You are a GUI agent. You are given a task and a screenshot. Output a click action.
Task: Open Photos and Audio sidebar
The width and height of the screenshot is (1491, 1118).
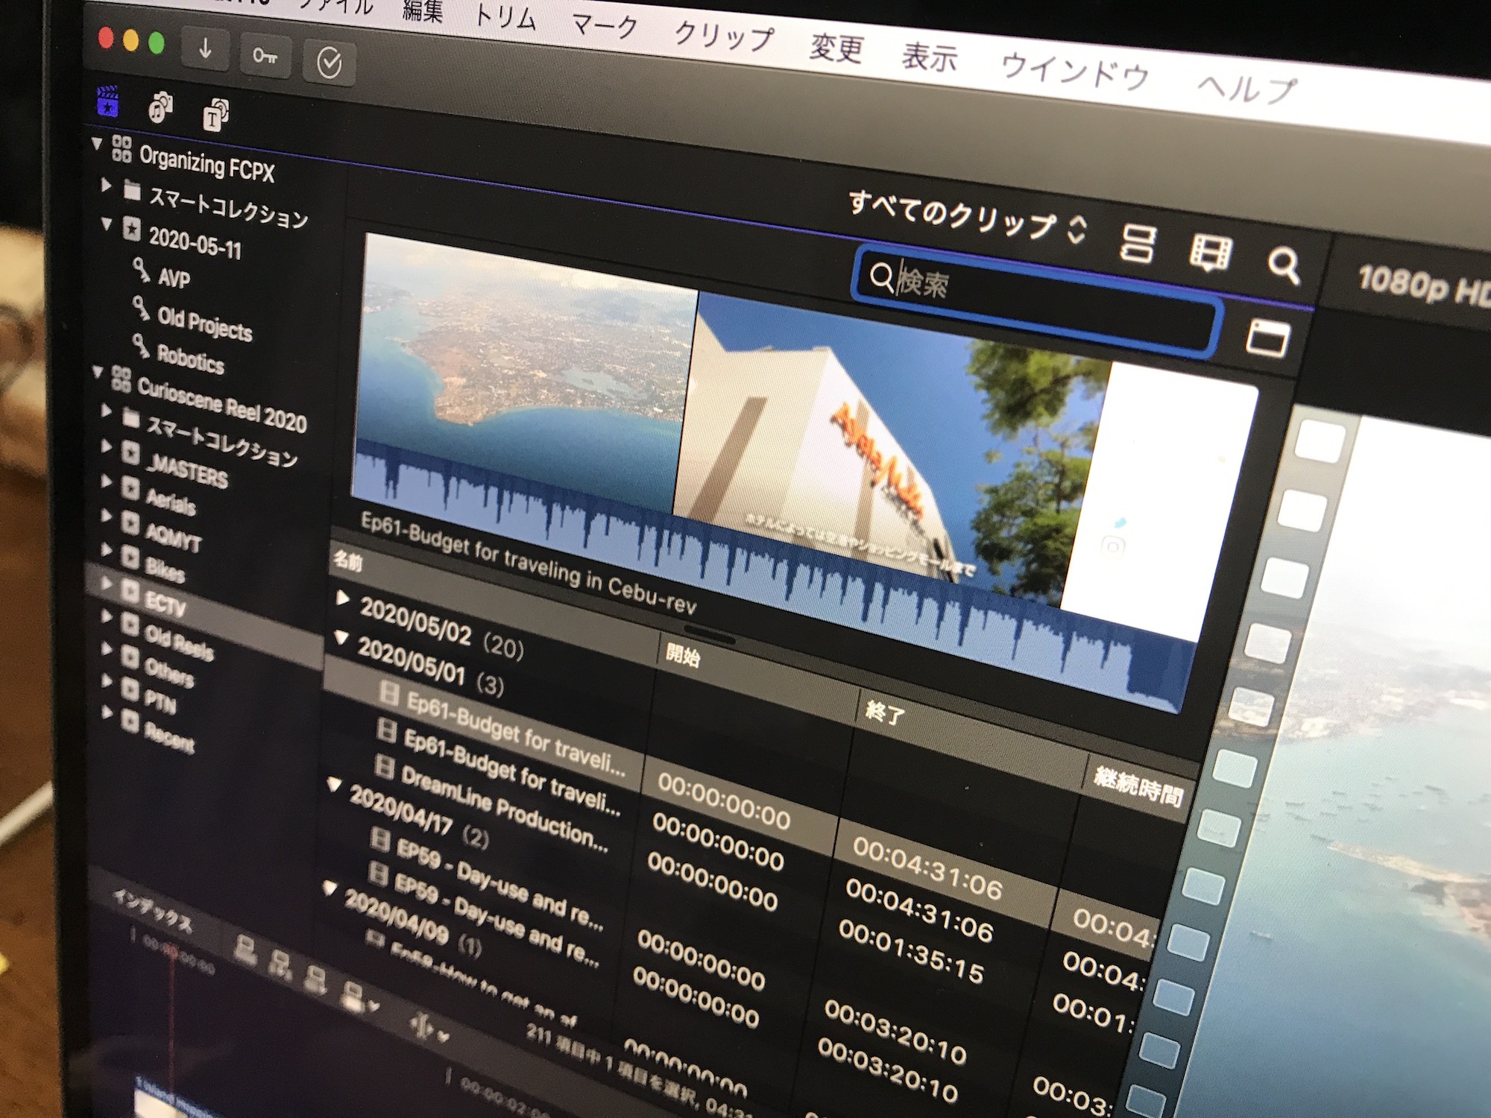click(160, 108)
